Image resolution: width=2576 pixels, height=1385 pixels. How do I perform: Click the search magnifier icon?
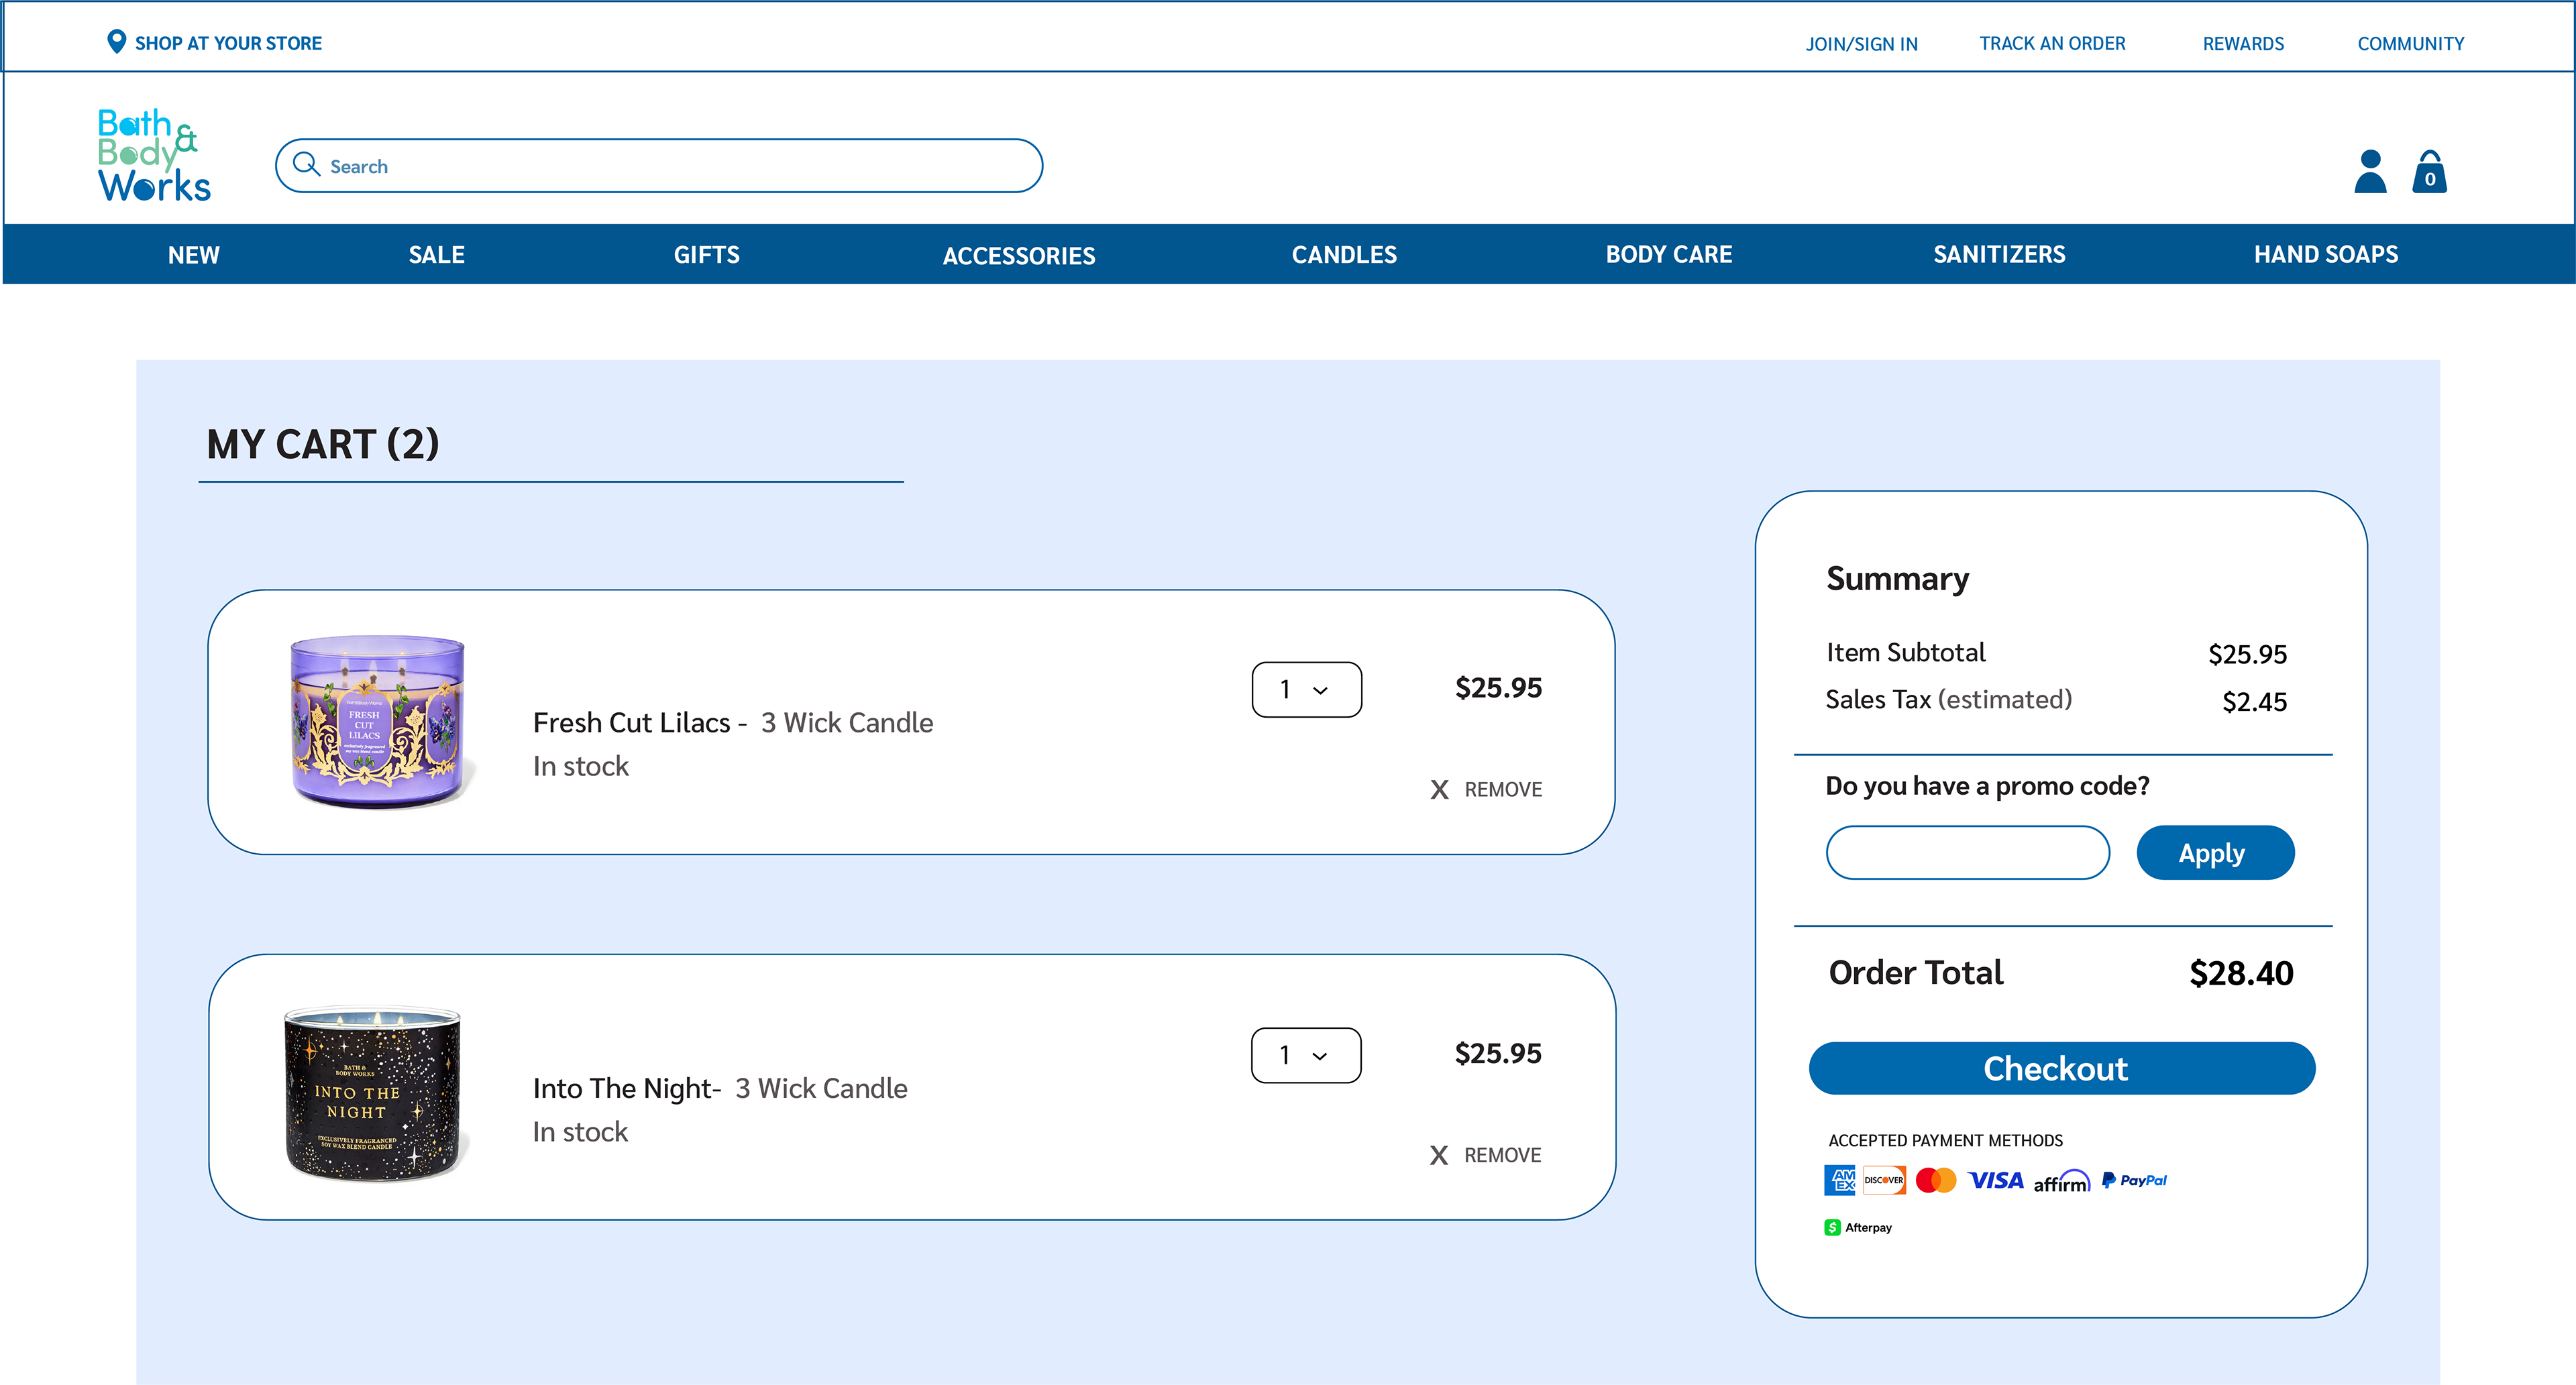(x=306, y=165)
